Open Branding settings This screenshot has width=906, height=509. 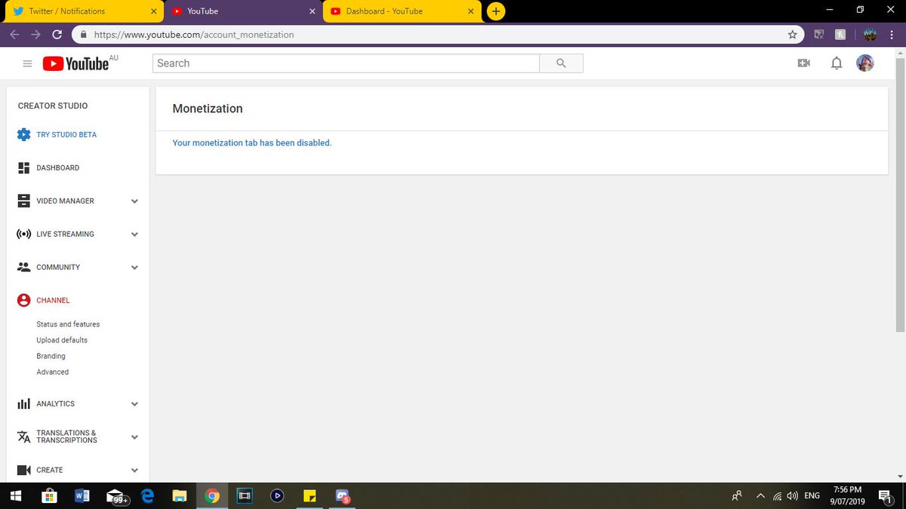(x=51, y=356)
